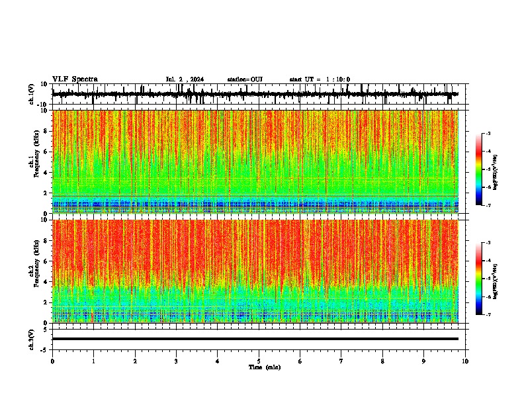524x405 pixels.
Task: Select the "start UT = 1:10:0" text
Action: coord(320,79)
